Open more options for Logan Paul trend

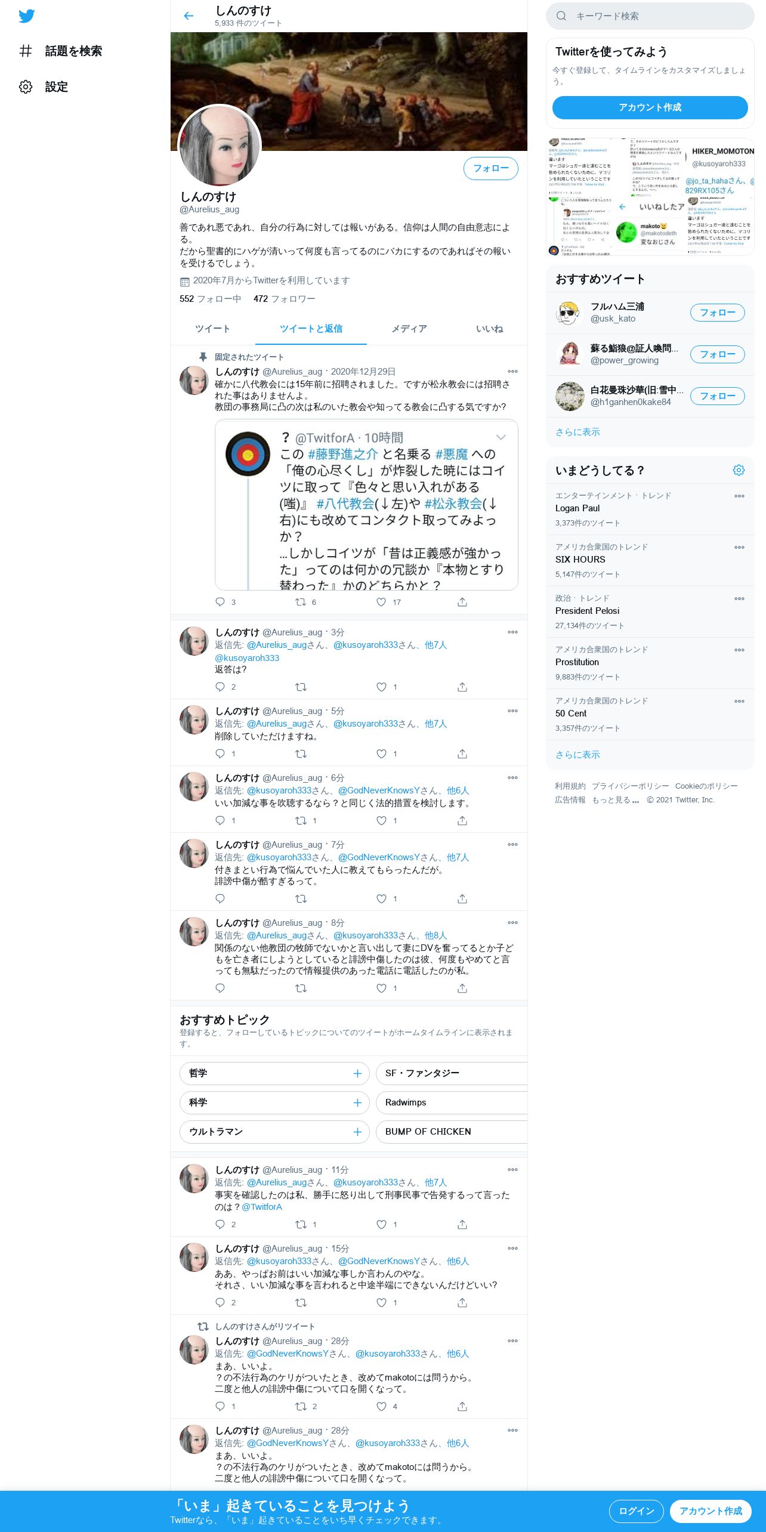739,496
